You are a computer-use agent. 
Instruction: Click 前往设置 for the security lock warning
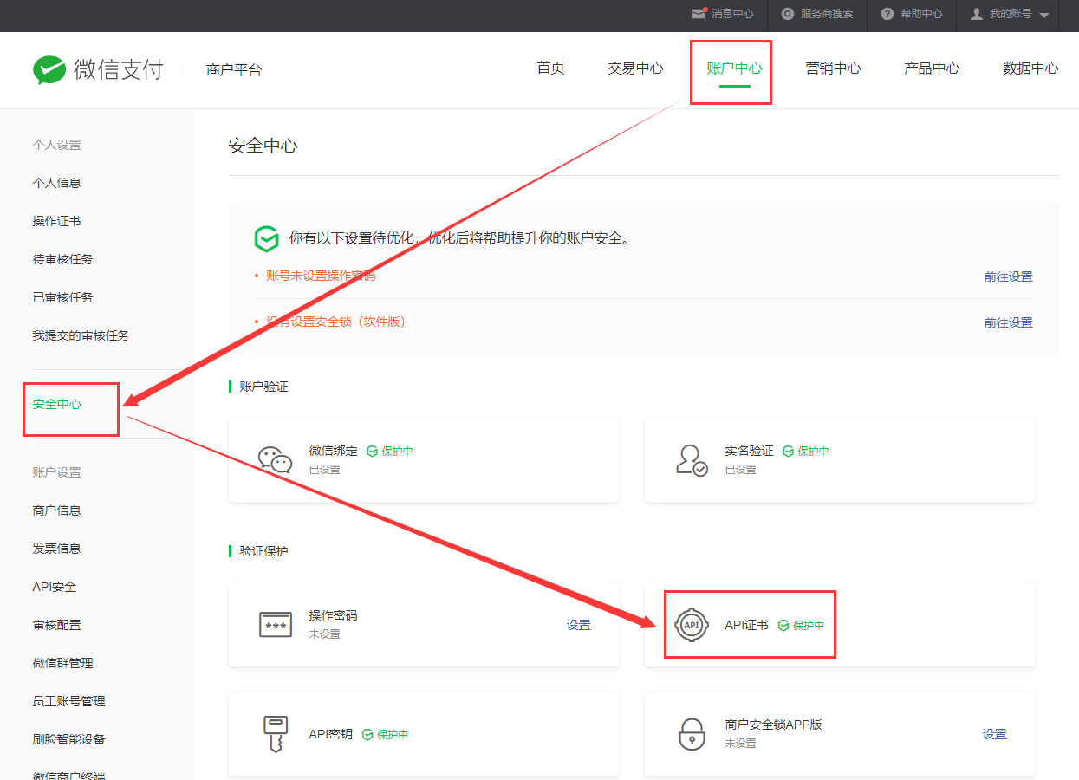[x=1008, y=322]
